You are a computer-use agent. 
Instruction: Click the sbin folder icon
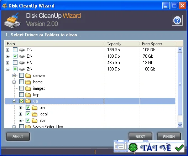click(35, 120)
